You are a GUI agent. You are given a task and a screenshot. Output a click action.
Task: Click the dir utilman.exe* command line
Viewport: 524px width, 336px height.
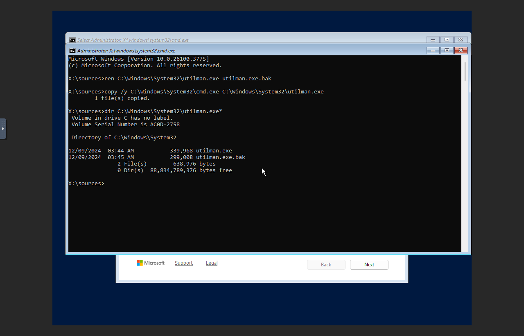pos(145,111)
